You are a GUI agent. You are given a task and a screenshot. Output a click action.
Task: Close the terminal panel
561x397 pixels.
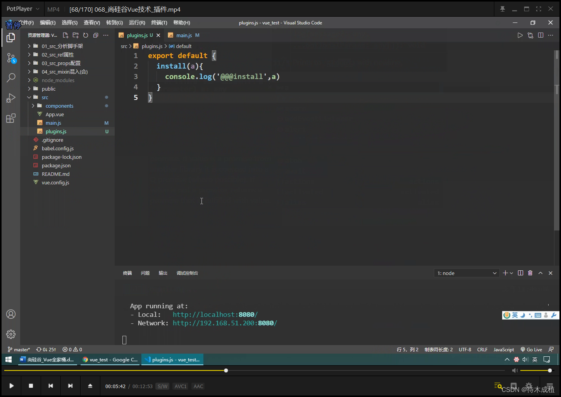click(x=551, y=273)
